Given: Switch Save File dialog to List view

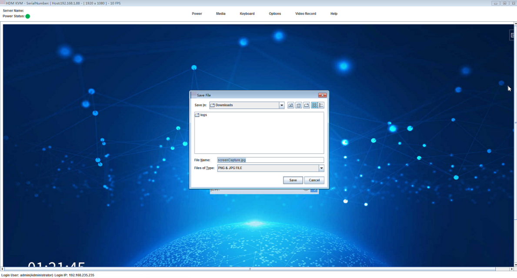Looking at the screenshot, I should pos(314,106).
